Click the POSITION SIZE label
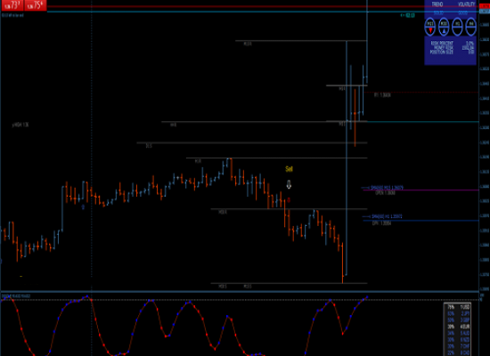This screenshot has height=356, width=490. 441,53
